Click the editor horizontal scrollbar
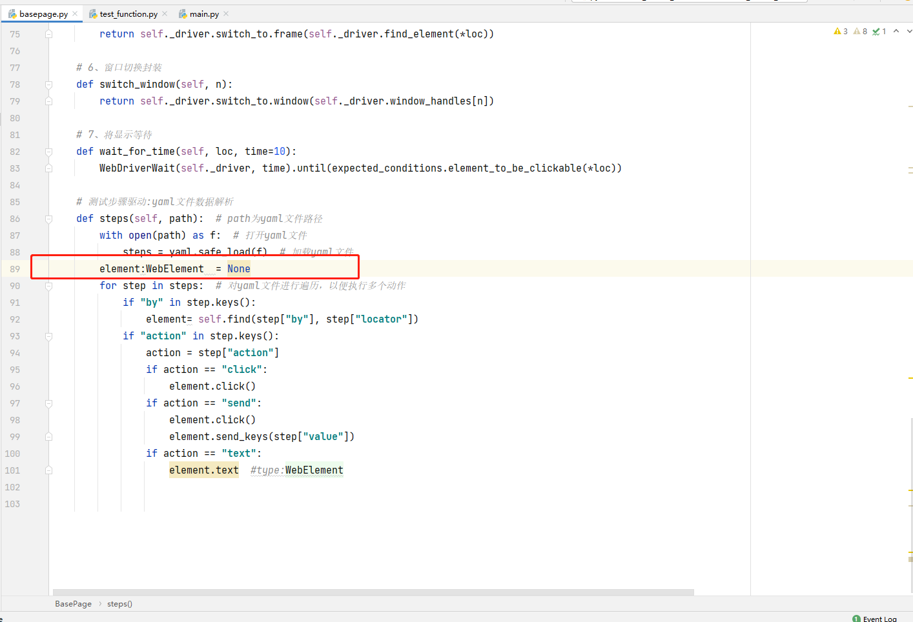913x622 pixels. (x=373, y=592)
